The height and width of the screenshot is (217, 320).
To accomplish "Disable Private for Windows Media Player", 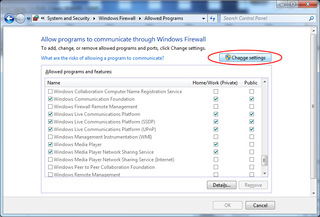I will (216, 144).
